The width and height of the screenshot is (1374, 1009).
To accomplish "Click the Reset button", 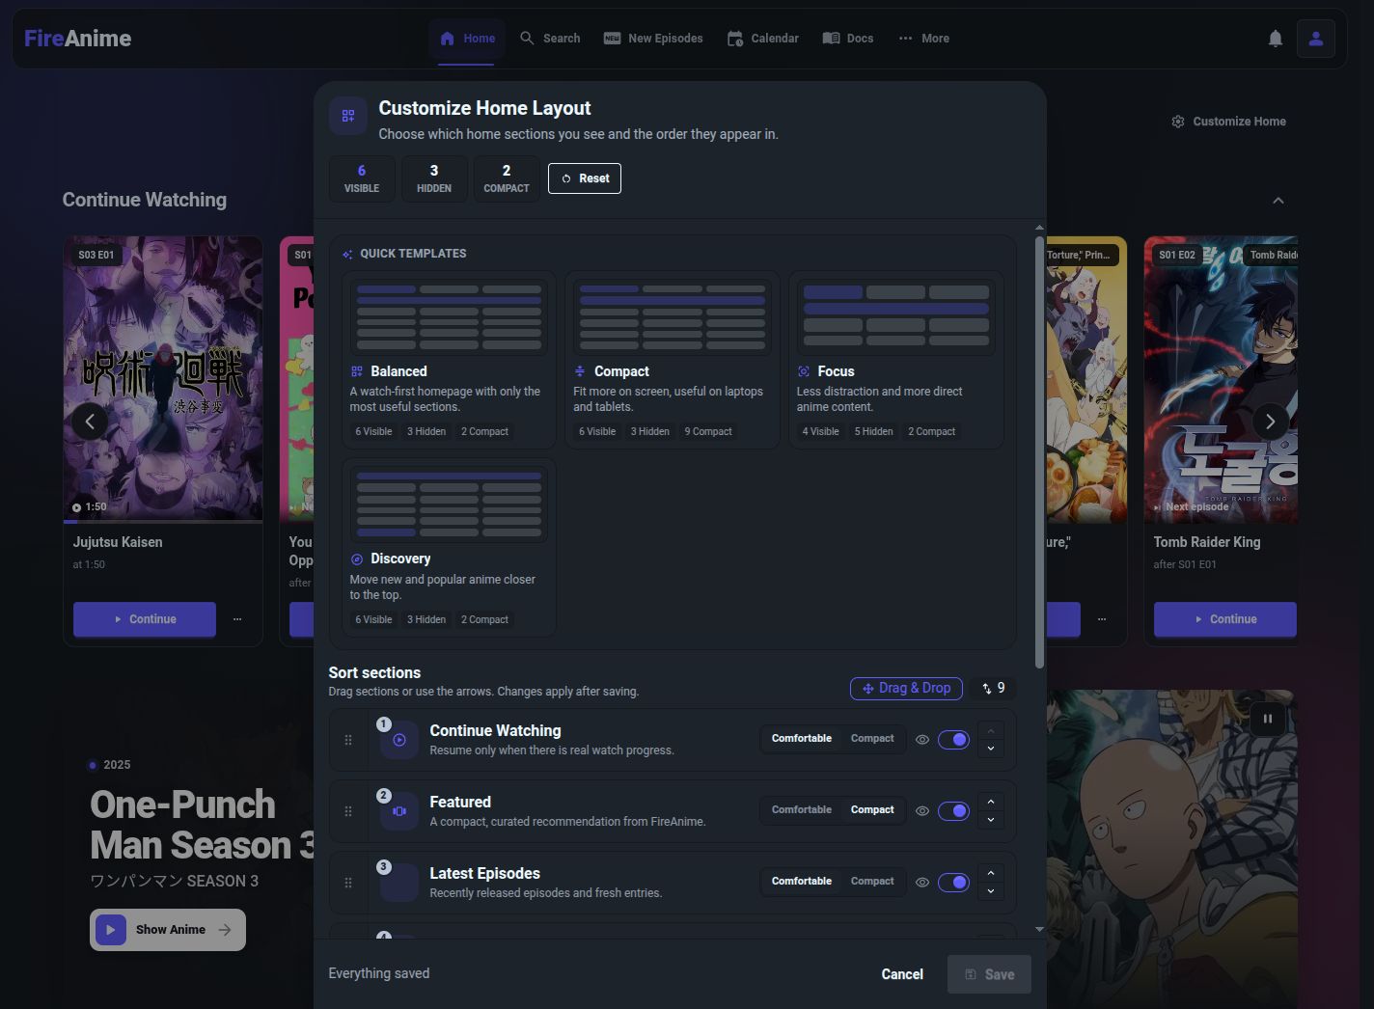I will pos(585,178).
